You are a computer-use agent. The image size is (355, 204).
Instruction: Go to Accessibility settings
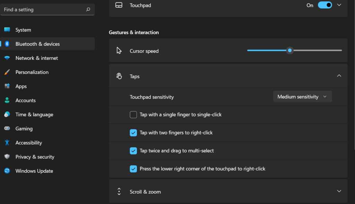coord(47,142)
